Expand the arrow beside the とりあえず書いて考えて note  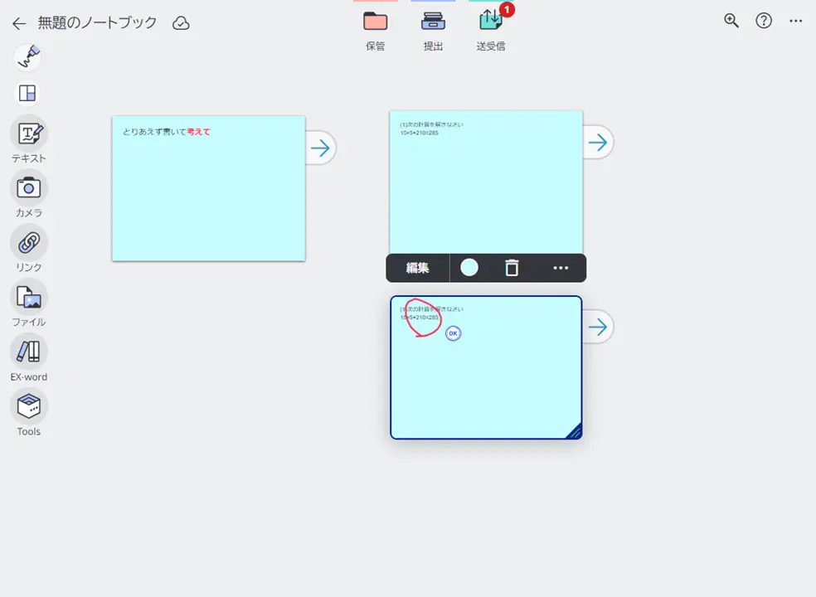coord(320,148)
